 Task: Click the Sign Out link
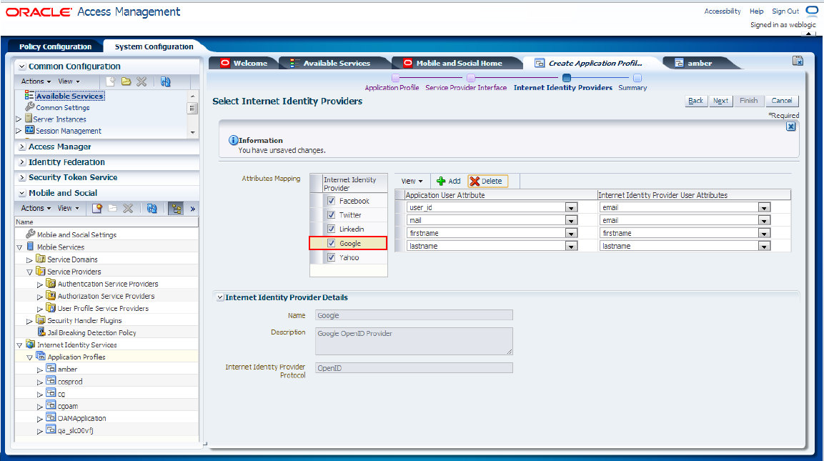pos(785,11)
